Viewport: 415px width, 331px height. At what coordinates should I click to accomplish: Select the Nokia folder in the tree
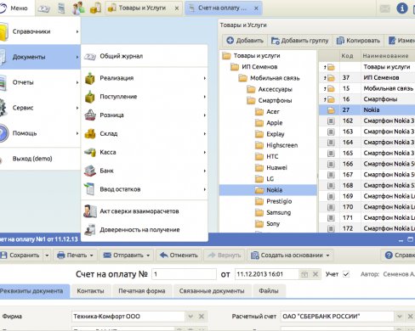click(269, 190)
